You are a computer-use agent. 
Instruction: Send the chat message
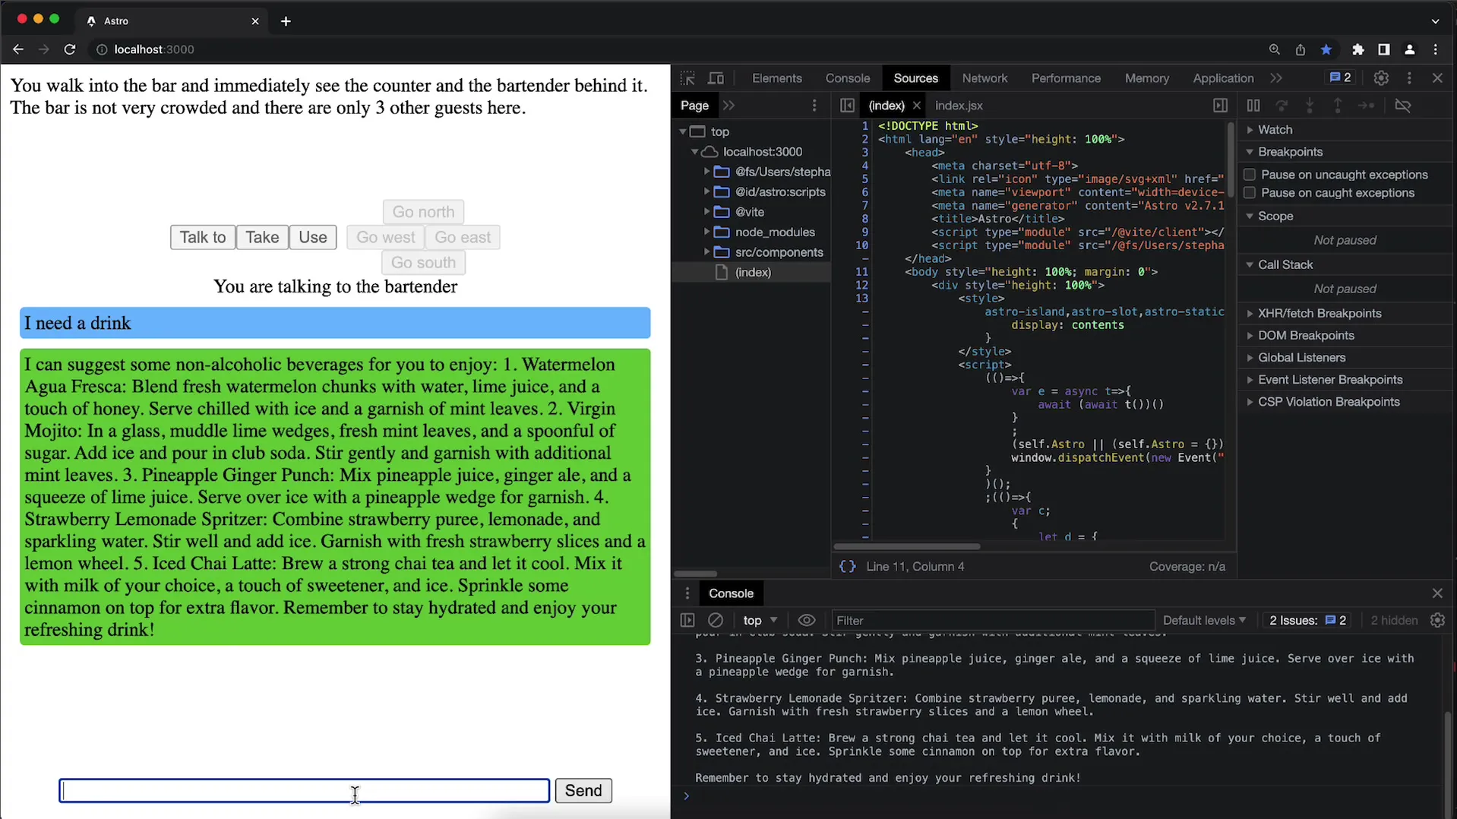(583, 791)
